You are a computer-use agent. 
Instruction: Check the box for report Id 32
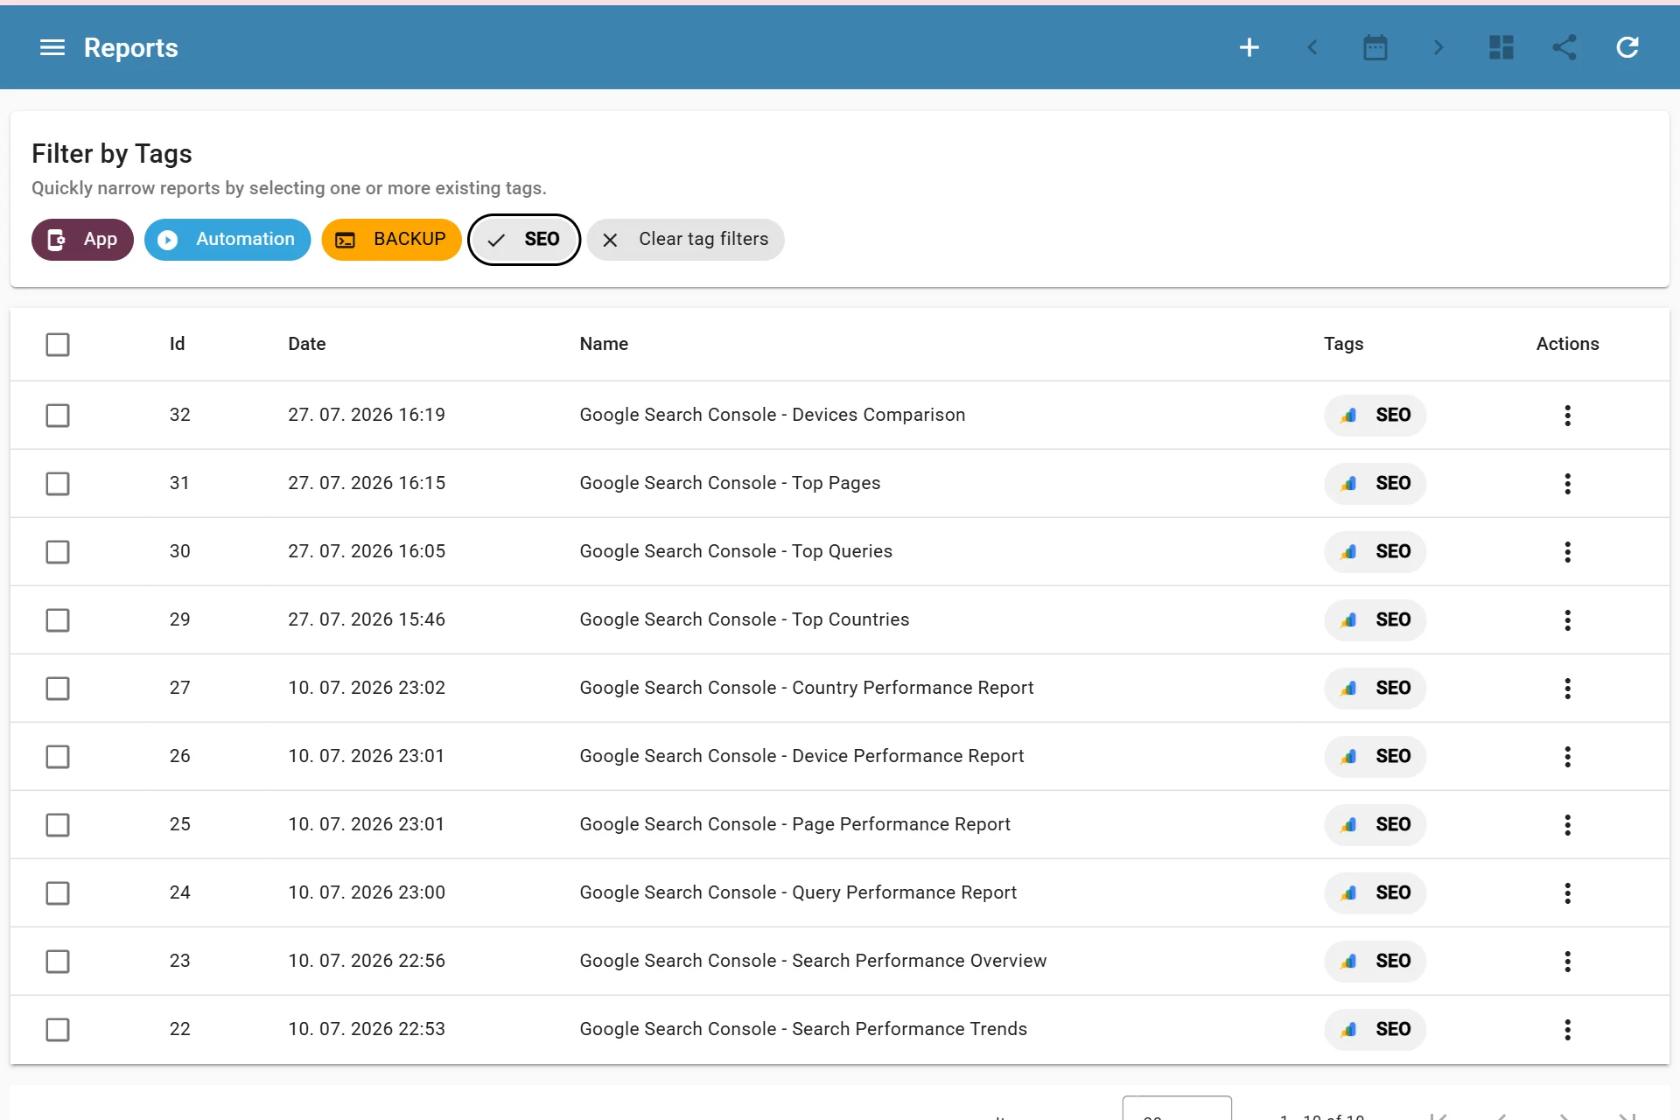click(58, 415)
